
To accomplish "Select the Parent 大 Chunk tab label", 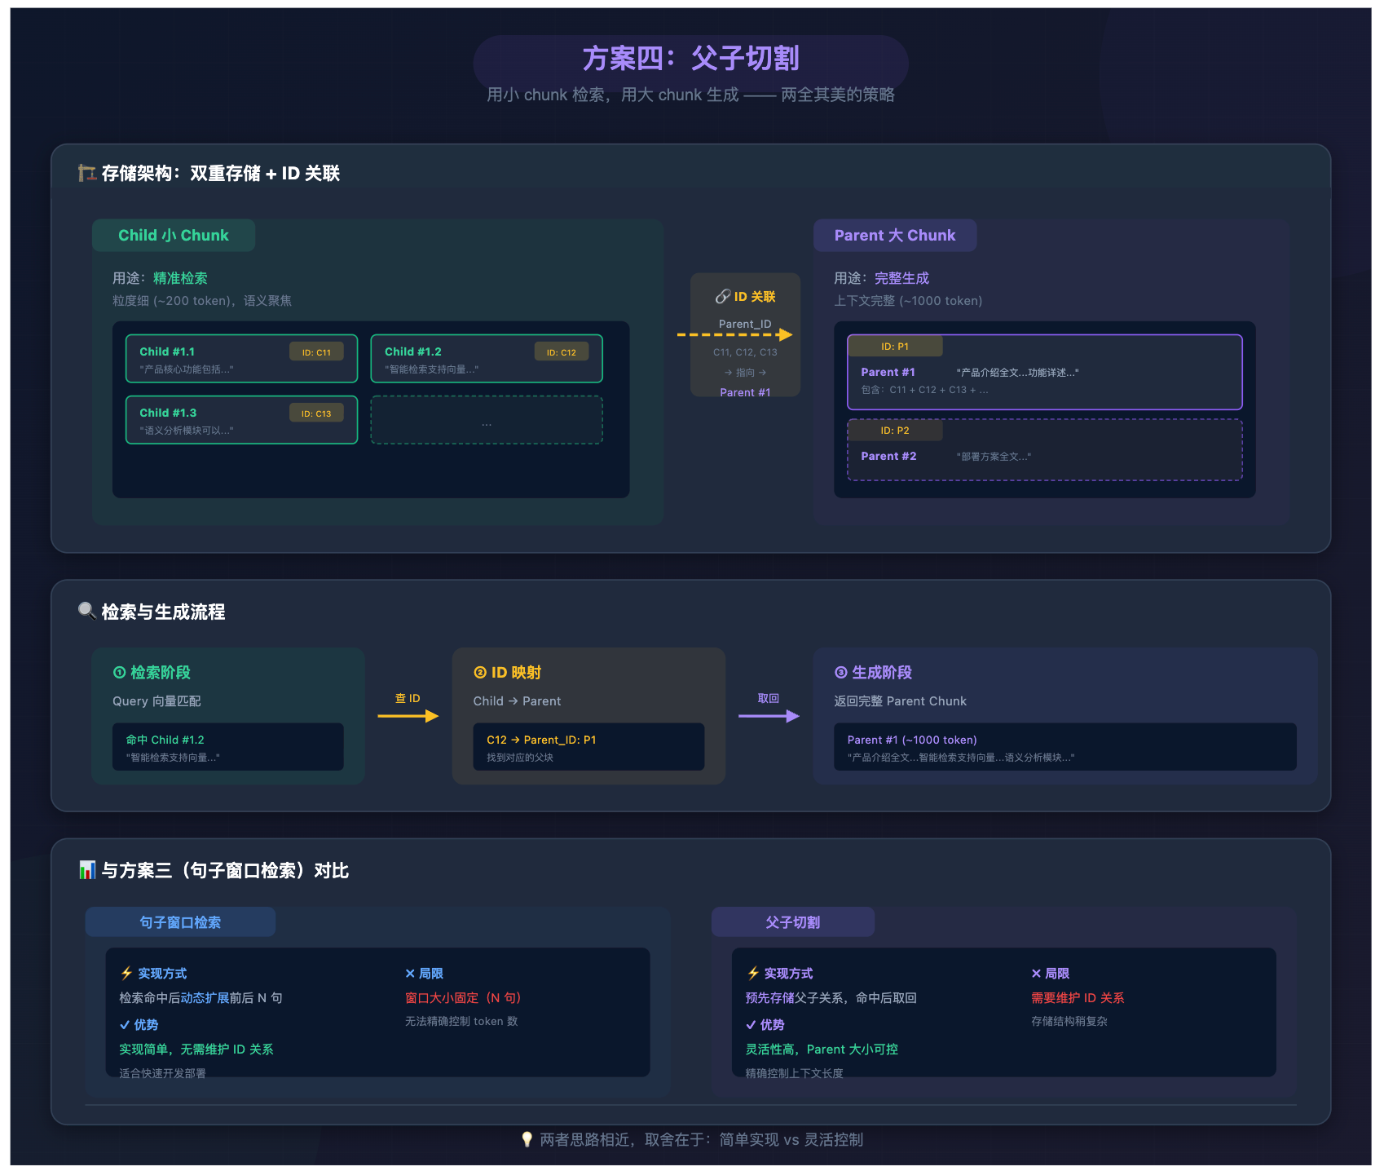I will pyautogui.click(x=894, y=236).
